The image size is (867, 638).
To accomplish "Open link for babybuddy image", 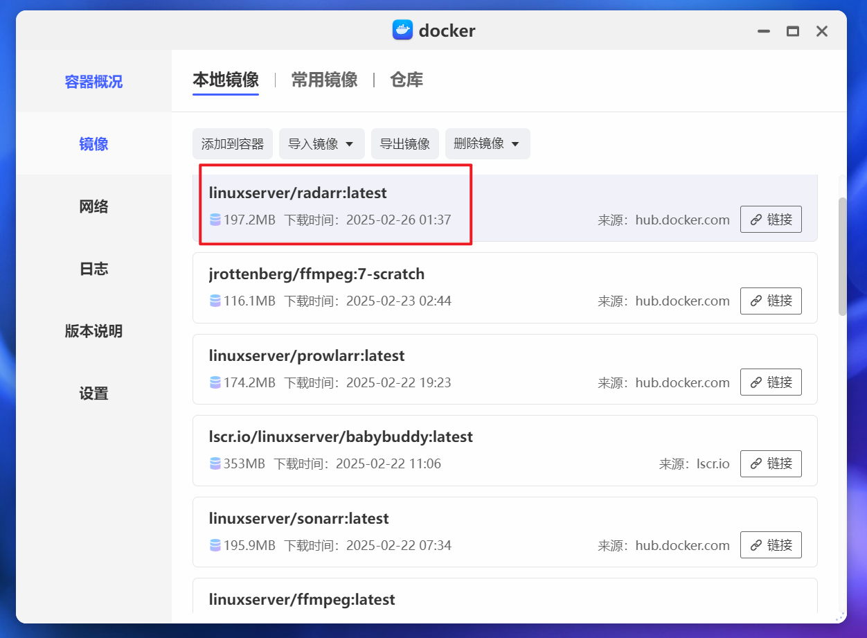I will (771, 463).
